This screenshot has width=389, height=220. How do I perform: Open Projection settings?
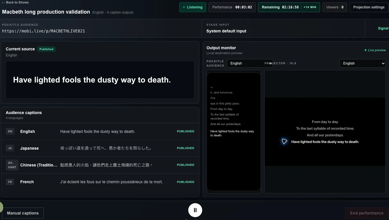pos(369,7)
